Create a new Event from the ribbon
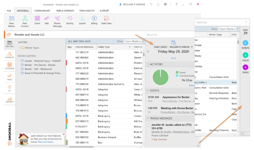254x150 pixels. coord(37,20)
